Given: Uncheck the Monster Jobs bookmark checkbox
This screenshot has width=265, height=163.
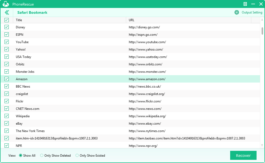Looking at the screenshot, I should [x=7, y=71].
